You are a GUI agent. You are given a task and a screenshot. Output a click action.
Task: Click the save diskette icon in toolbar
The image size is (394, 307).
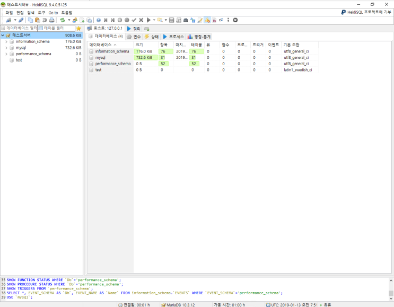tap(171, 20)
